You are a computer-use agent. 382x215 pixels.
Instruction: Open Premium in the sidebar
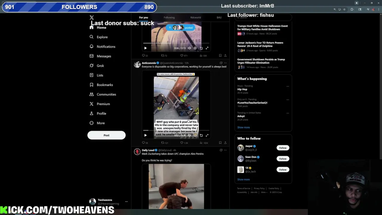[x=100, y=104]
